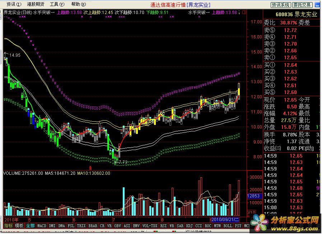
Task: Click buy-1 price 12.64
Action: click(290, 65)
